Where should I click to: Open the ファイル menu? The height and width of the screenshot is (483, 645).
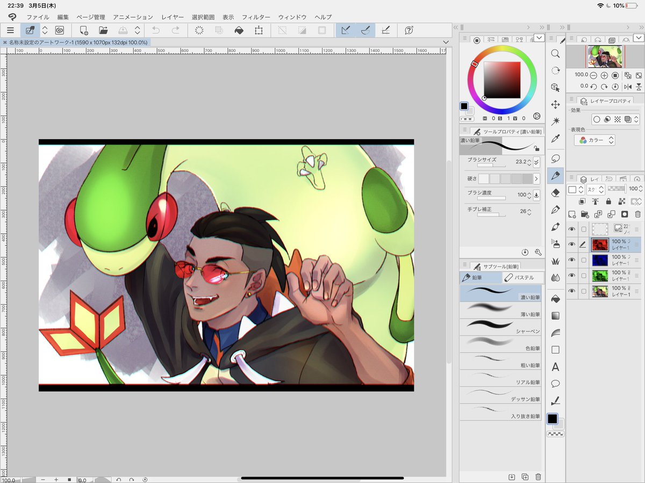38,17
